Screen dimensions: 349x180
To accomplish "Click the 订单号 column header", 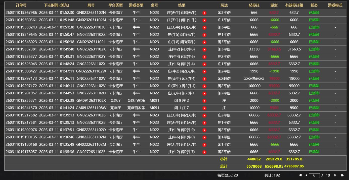I will (21, 5).
